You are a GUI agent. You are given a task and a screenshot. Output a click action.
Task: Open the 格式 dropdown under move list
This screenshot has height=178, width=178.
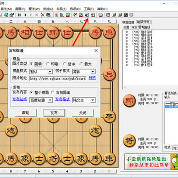click(x=175, y=148)
